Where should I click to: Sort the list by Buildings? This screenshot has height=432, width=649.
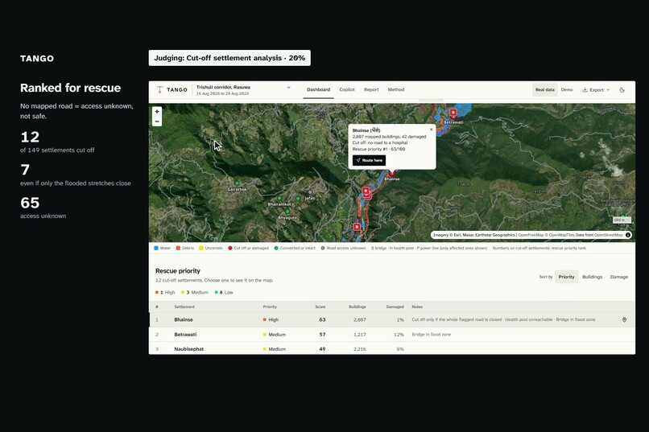pos(592,277)
